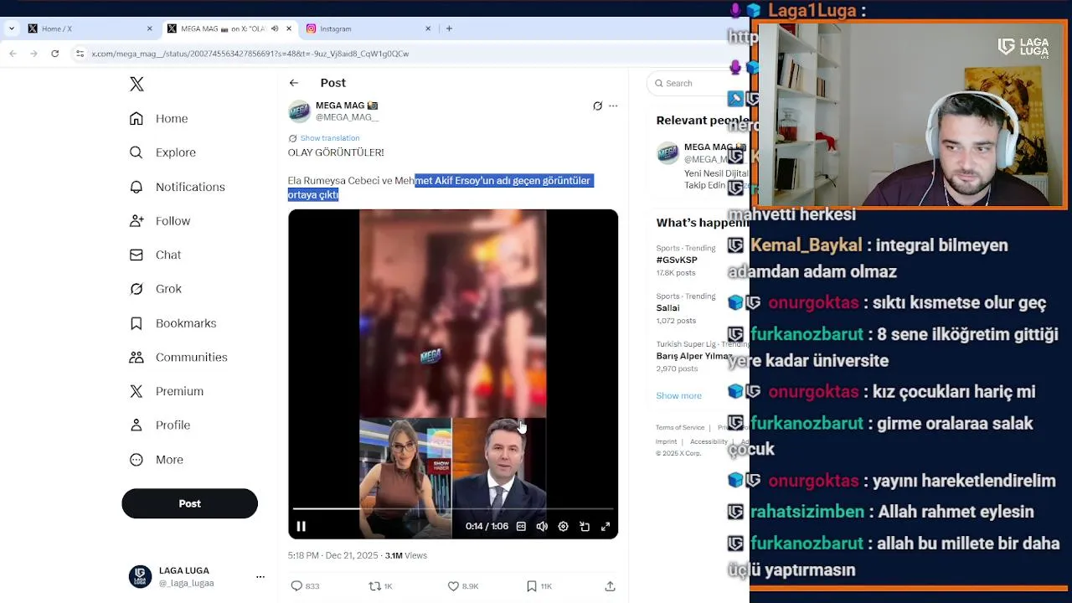1072x603 pixels.
Task: Like the post with 8.9K likes
Action: point(453,586)
